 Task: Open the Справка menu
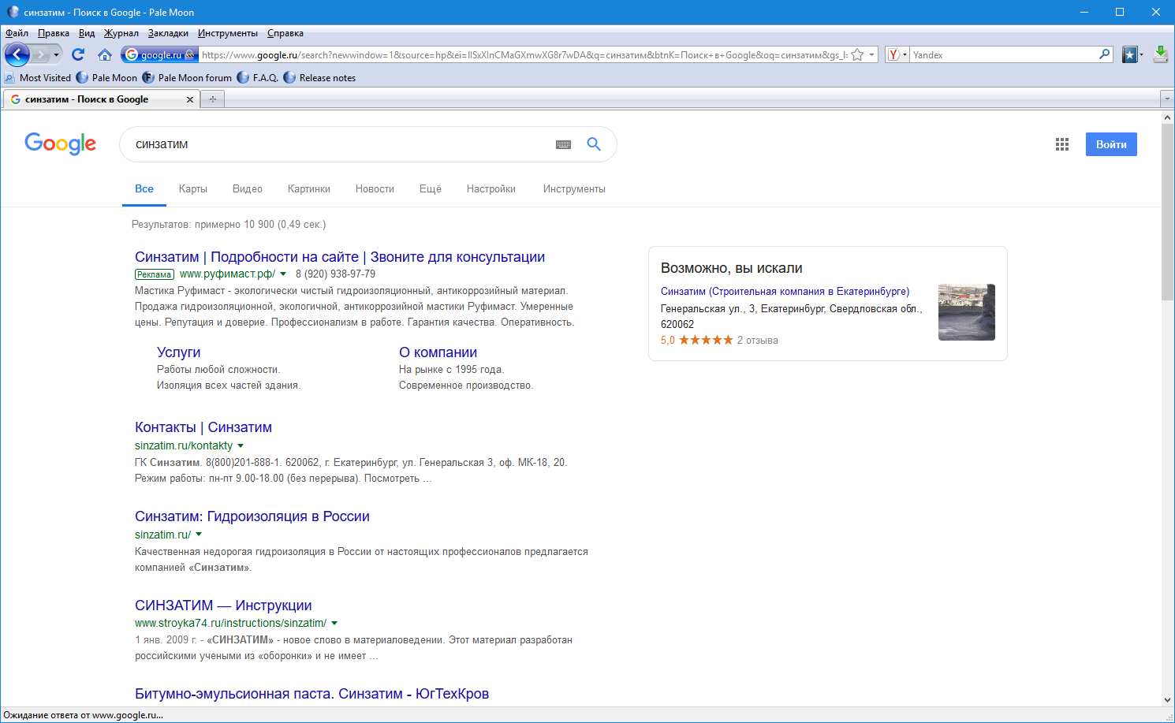coord(285,33)
